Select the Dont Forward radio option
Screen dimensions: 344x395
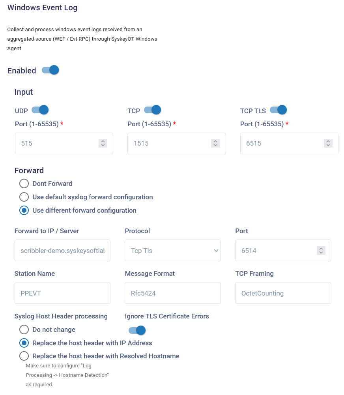(24, 183)
